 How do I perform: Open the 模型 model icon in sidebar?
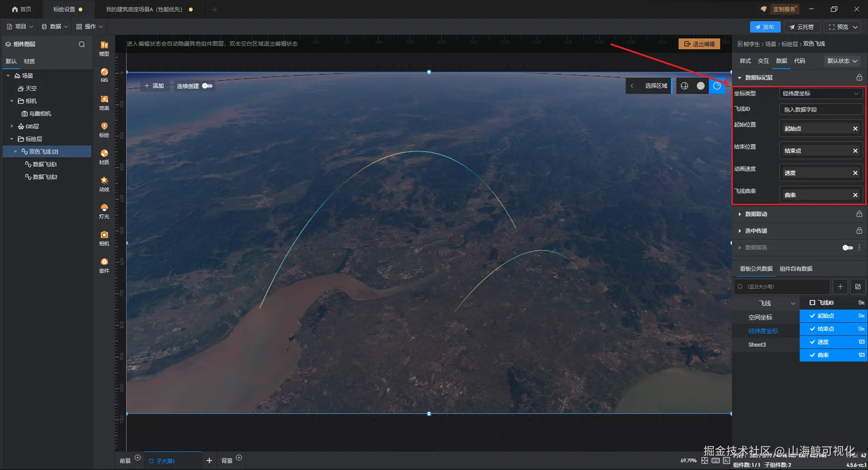[104, 47]
